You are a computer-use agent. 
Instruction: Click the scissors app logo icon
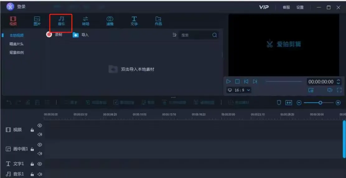(x=10, y=7)
